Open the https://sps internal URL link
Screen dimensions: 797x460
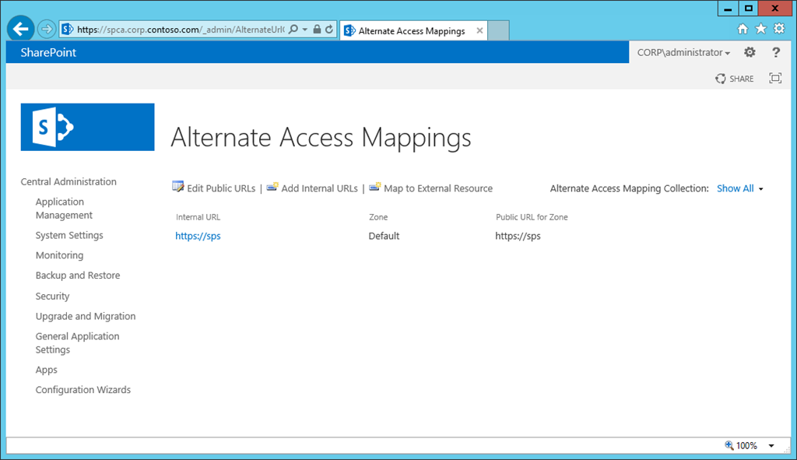coord(198,236)
